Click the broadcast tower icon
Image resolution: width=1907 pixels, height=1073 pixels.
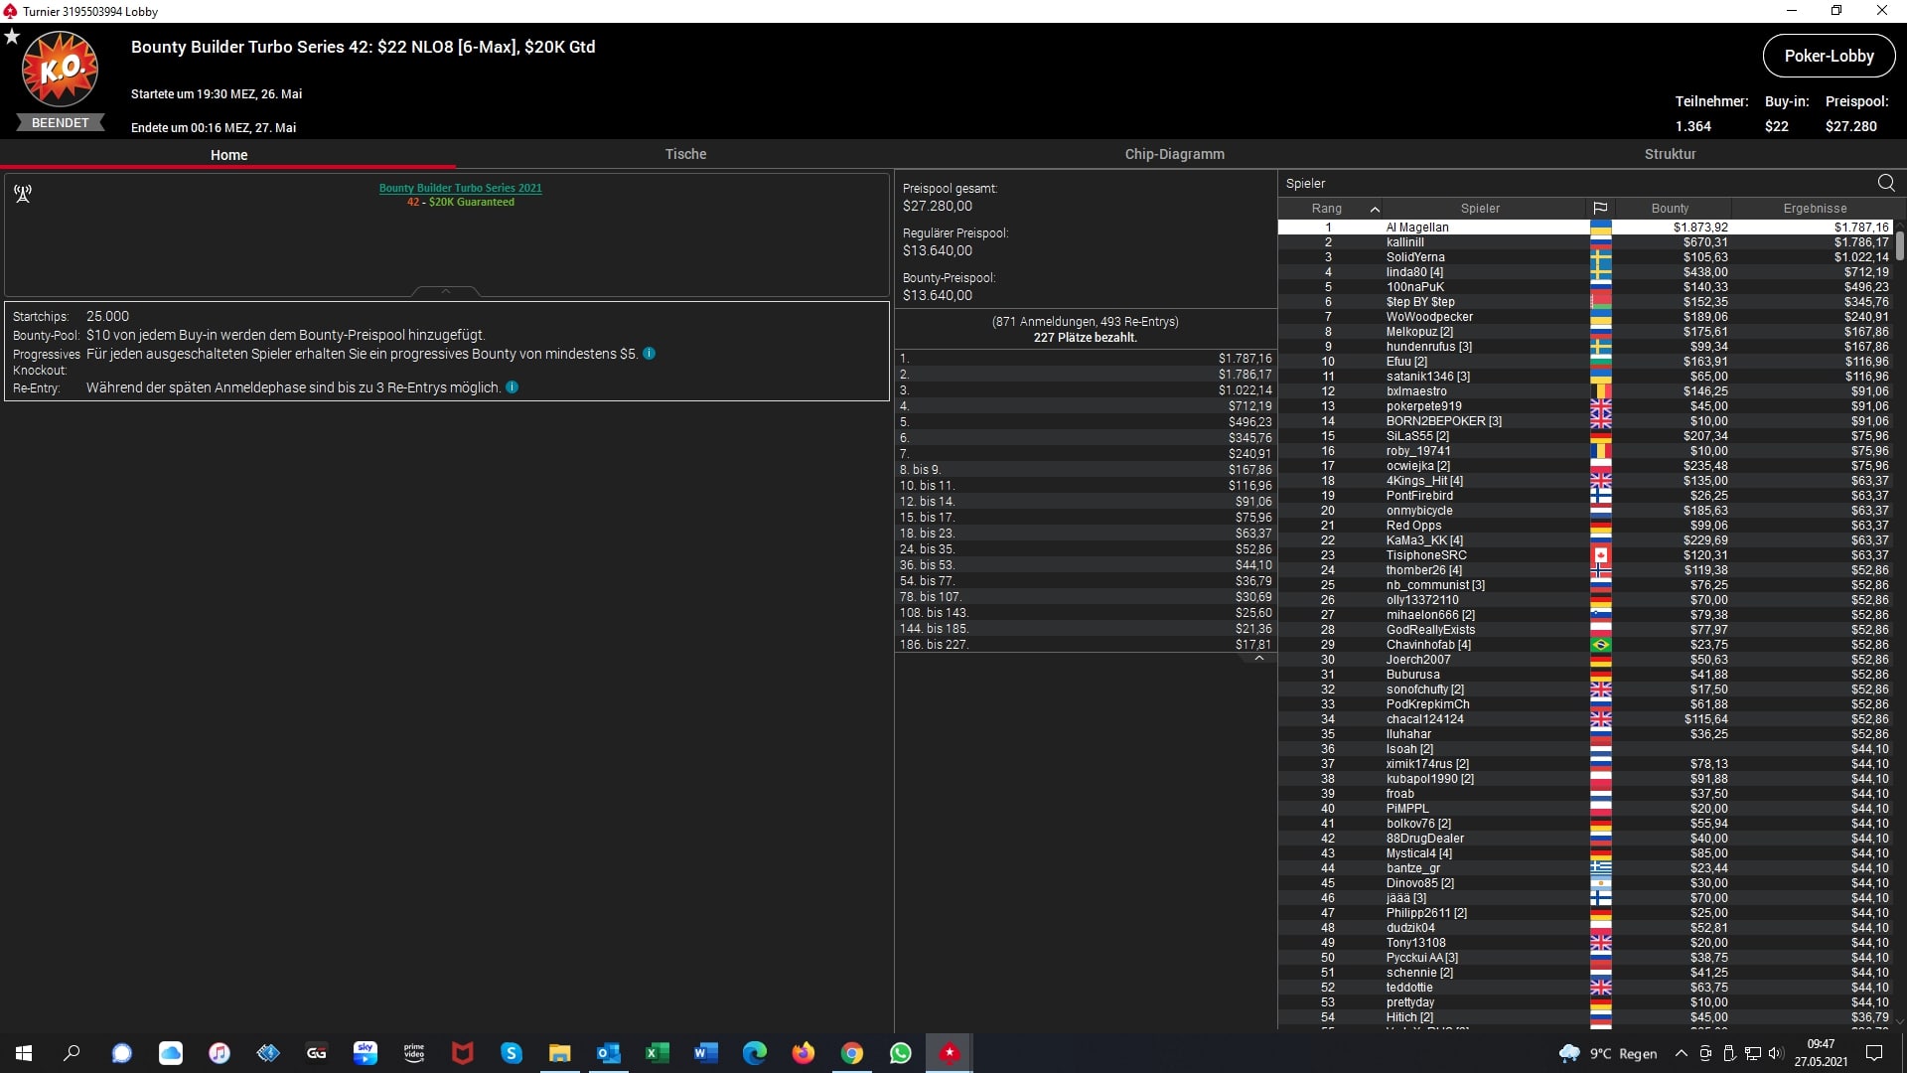23,194
